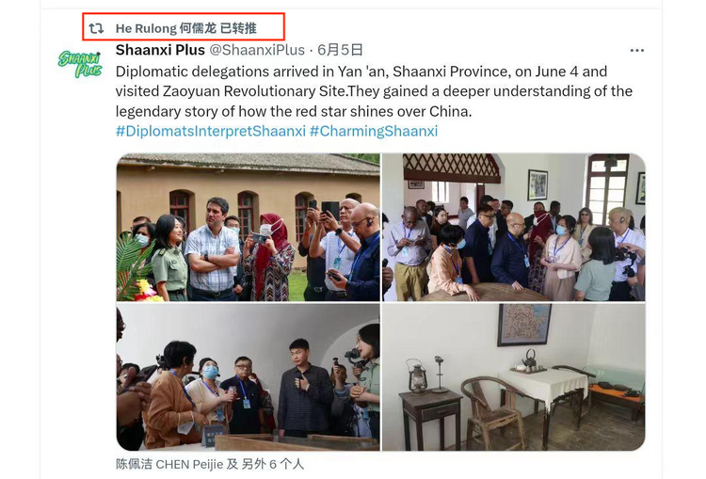Click the map picture in room photo
This screenshot has width=706, height=479.
coord(524,324)
